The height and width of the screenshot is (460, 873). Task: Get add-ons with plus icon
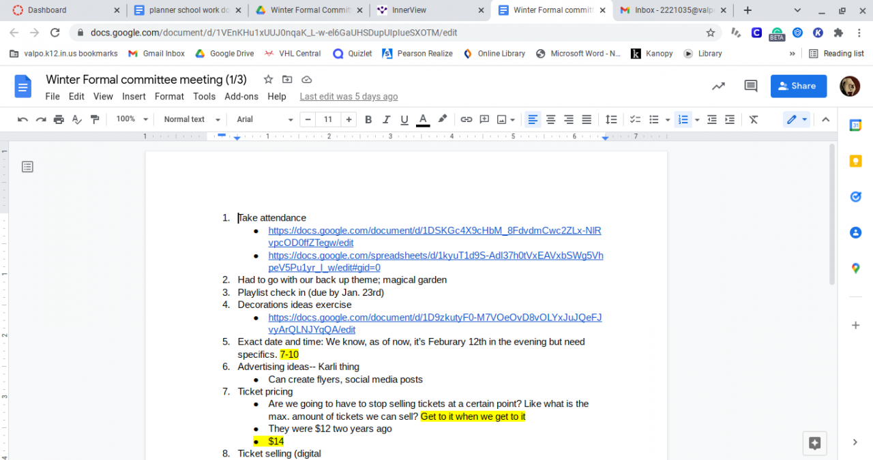(x=855, y=325)
